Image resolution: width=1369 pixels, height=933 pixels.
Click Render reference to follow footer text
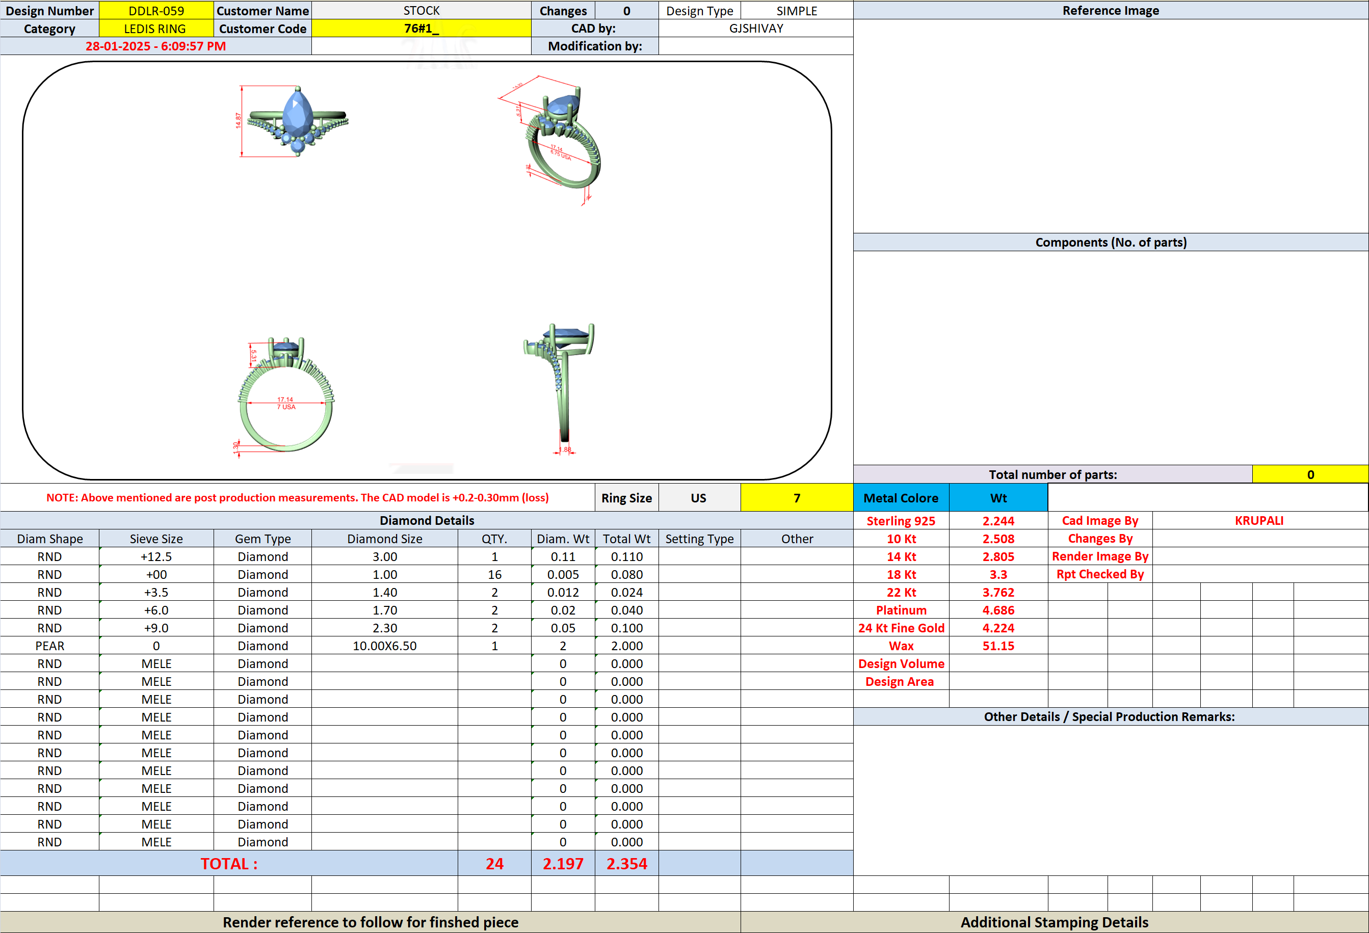pos(371,922)
